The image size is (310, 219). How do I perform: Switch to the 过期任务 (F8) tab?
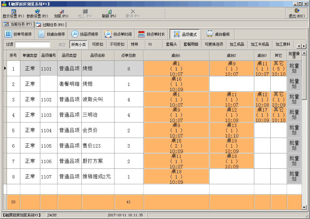point(50,25)
